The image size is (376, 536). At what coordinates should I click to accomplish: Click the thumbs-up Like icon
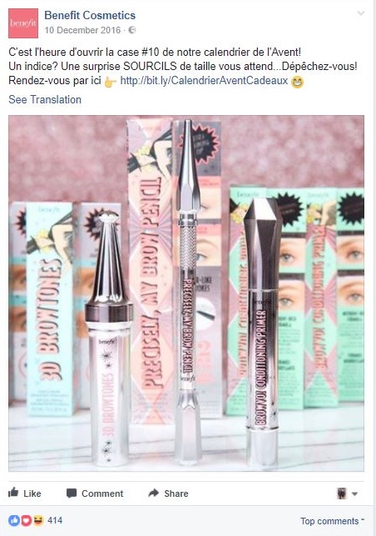tap(13, 493)
